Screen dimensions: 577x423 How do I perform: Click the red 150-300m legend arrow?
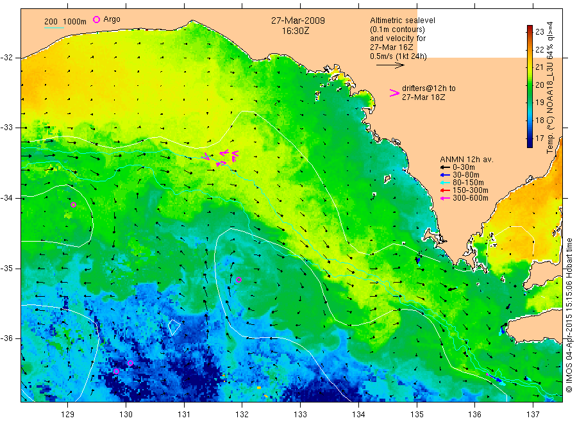tap(446, 190)
